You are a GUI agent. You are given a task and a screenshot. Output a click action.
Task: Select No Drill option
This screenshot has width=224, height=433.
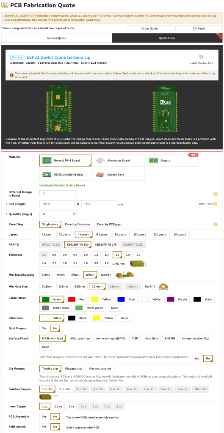[x=149, y=287]
